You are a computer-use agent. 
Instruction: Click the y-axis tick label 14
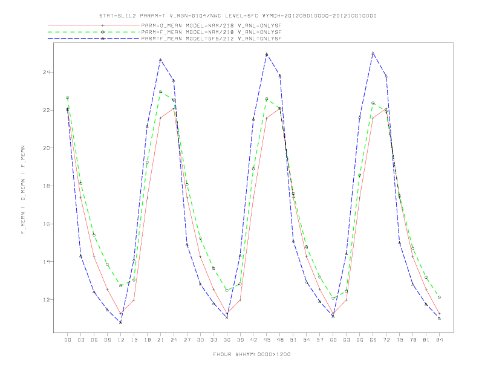[47, 262]
